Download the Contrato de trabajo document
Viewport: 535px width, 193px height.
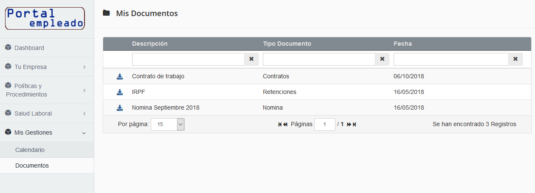(x=120, y=77)
